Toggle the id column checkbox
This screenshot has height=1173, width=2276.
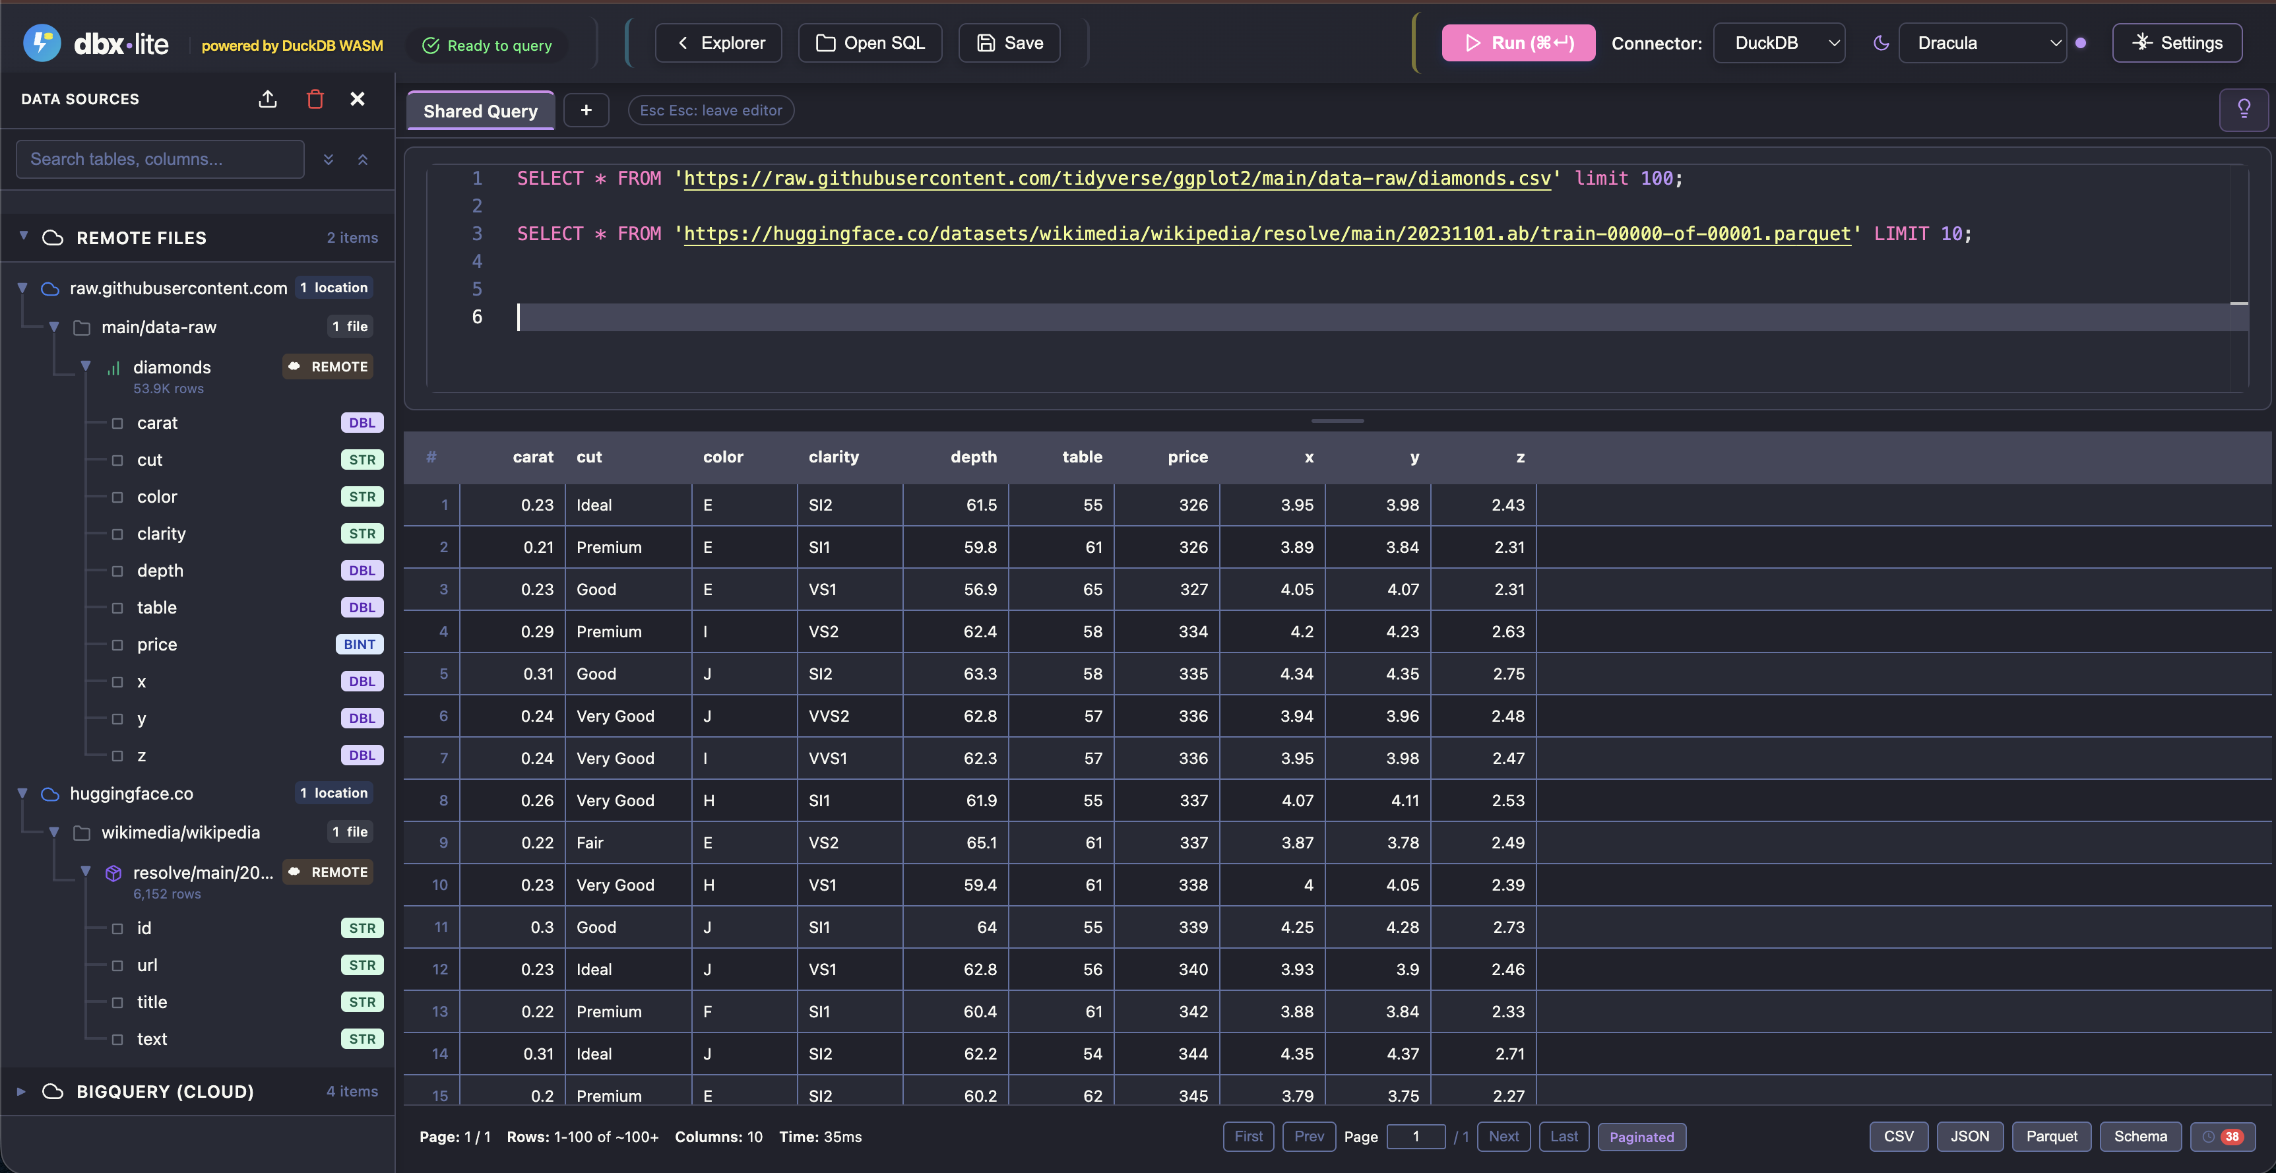pyautogui.click(x=117, y=928)
